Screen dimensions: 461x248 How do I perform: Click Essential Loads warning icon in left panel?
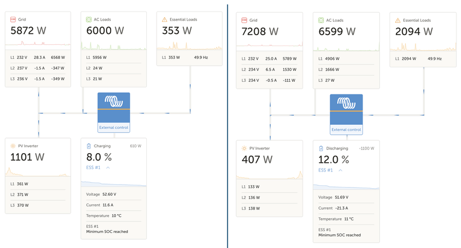pos(164,20)
